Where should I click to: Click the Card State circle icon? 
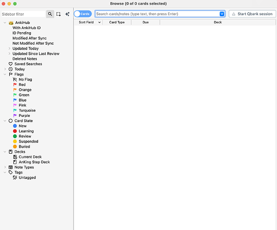(11, 121)
